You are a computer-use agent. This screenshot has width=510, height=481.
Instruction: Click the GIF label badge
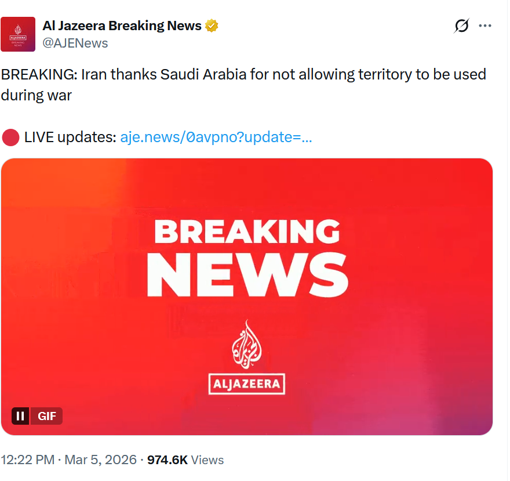46,415
